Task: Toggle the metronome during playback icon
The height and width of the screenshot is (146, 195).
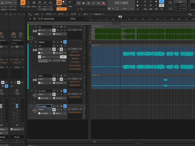Action: tap(137, 2)
